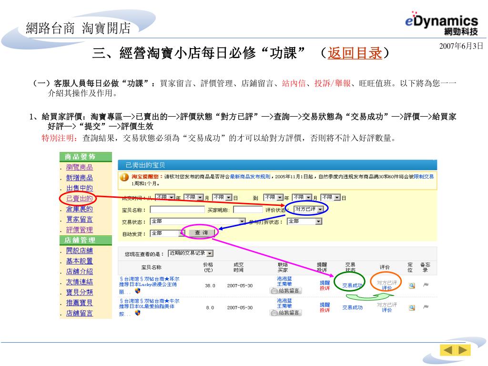Click 交易成功 status in the 38.0 row
Screen dimensions: 488x366
point(352,285)
